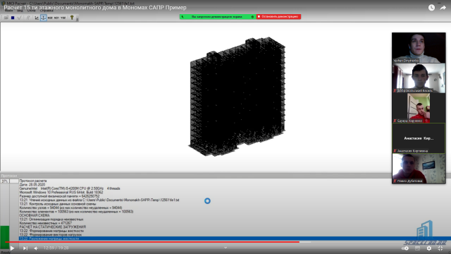Toggle subtitles with the captions icon
451x254 pixels.
point(417,248)
